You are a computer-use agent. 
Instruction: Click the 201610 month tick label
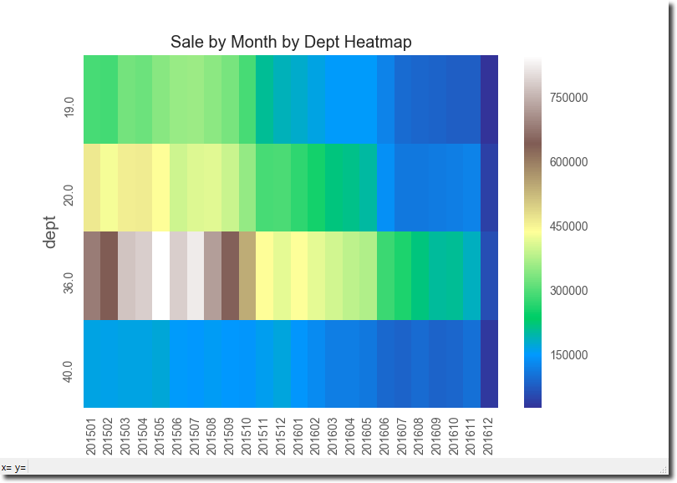453,436
